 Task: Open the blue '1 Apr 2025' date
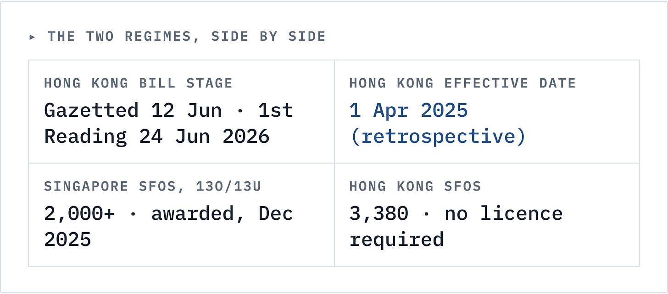pos(408,110)
